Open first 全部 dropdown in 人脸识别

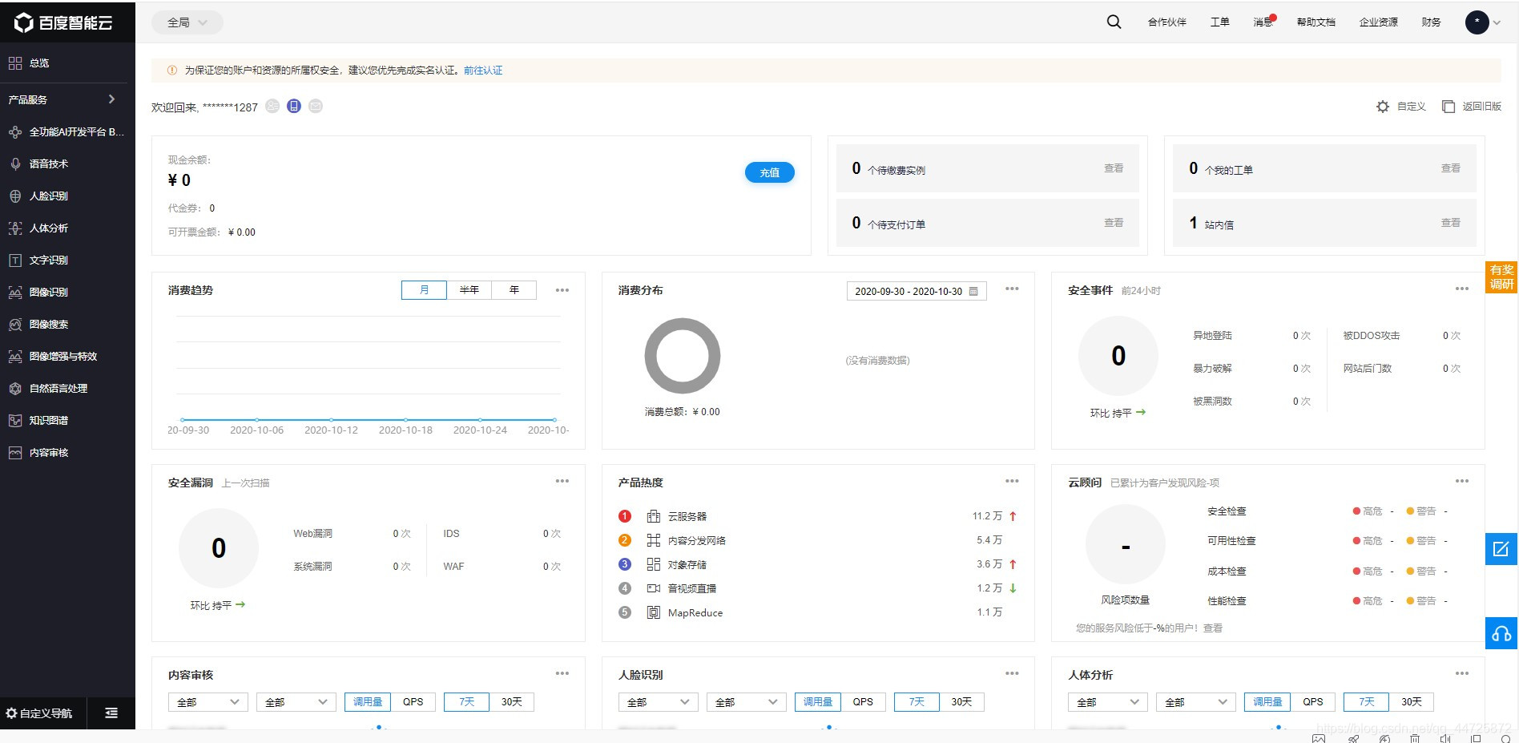(x=658, y=701)
